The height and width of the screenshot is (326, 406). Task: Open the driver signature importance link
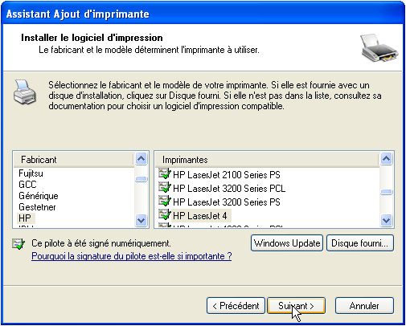point(132,256)
